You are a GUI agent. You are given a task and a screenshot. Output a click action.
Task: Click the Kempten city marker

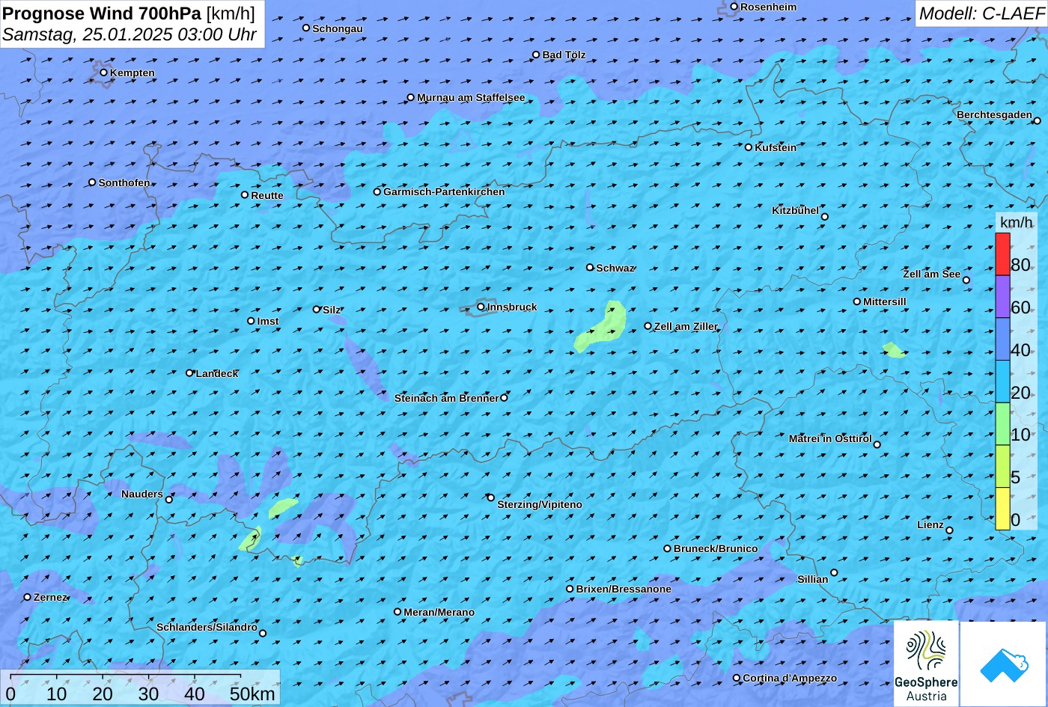104,73
